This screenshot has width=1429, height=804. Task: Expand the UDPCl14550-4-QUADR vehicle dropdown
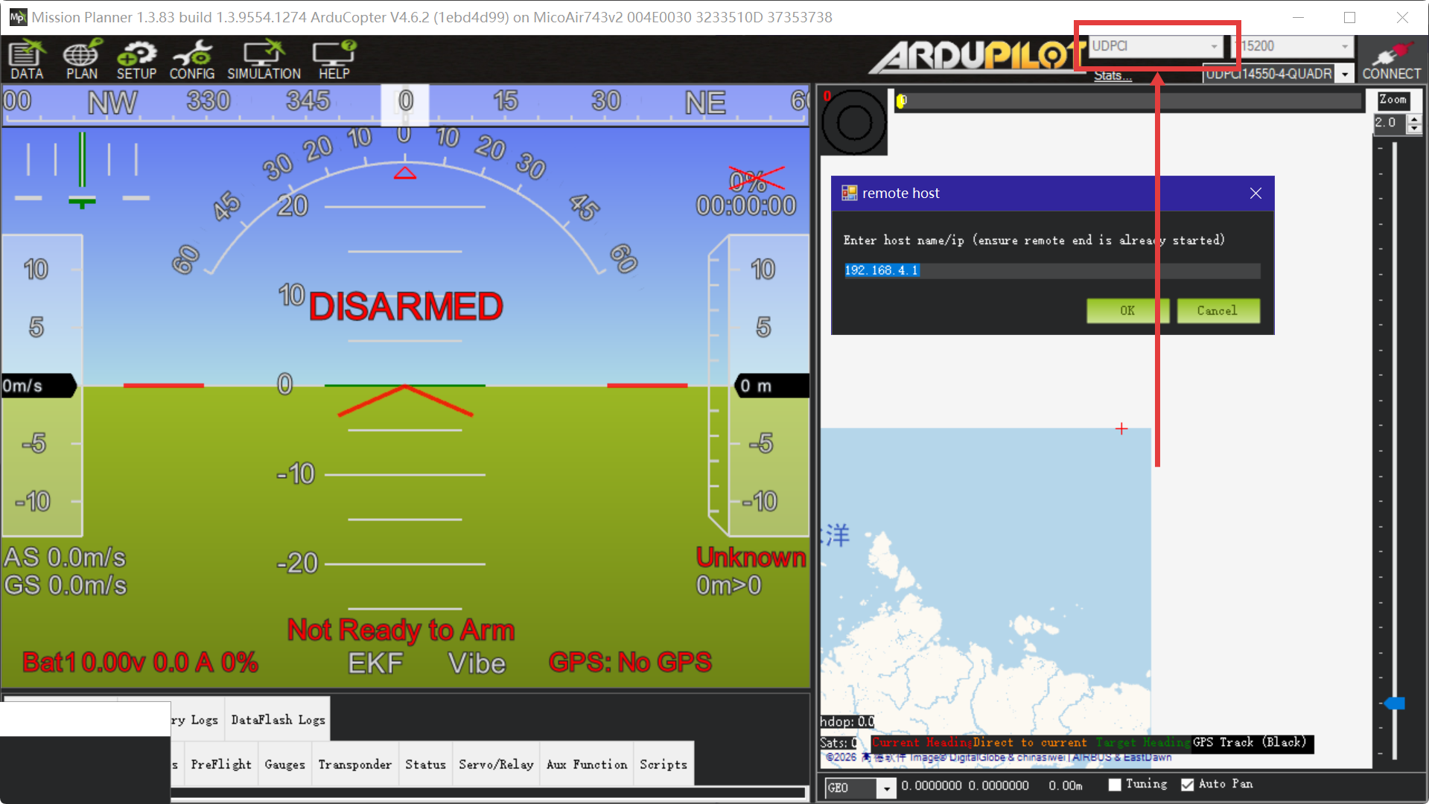pyautogui.click(x=1345, y=74)
